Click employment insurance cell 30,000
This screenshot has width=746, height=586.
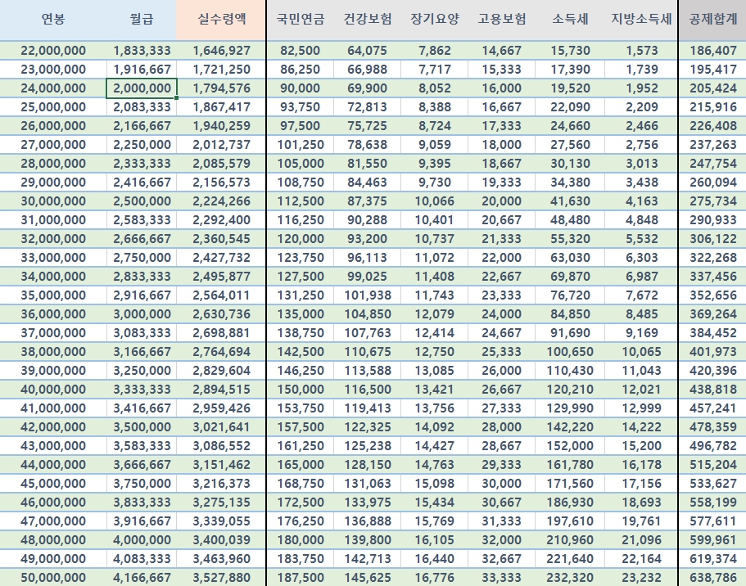pyautogui.click(x=501, y=483)
